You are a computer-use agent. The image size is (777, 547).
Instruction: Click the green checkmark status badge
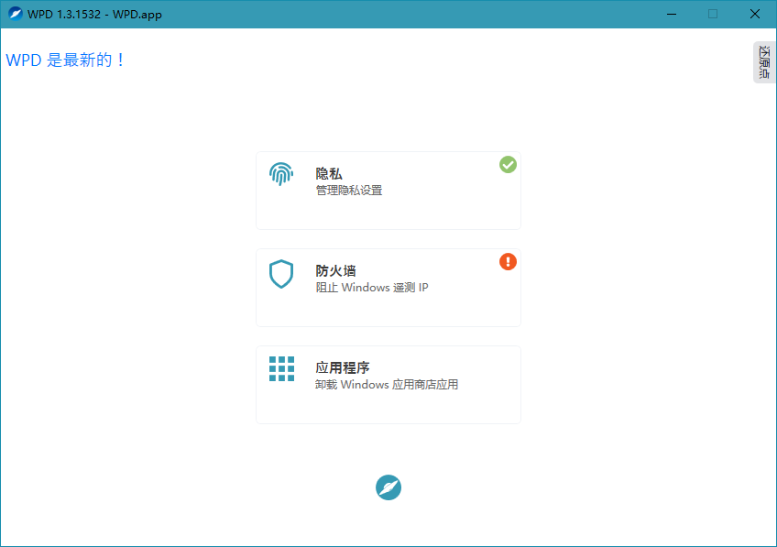[x=508, y=165]
